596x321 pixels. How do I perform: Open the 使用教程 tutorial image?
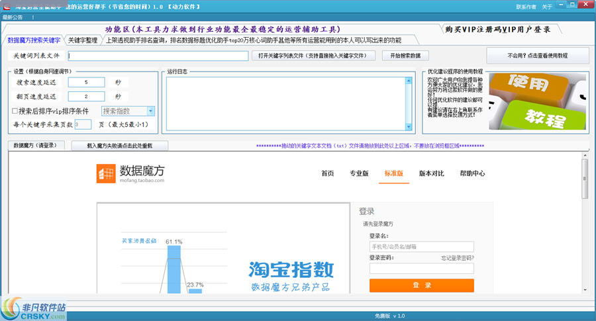pyautogui.click(x=537, y=101)
